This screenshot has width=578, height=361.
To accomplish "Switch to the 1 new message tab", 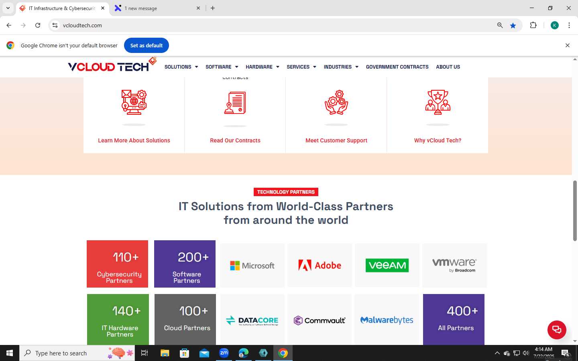I will click(x=157, y=8).
